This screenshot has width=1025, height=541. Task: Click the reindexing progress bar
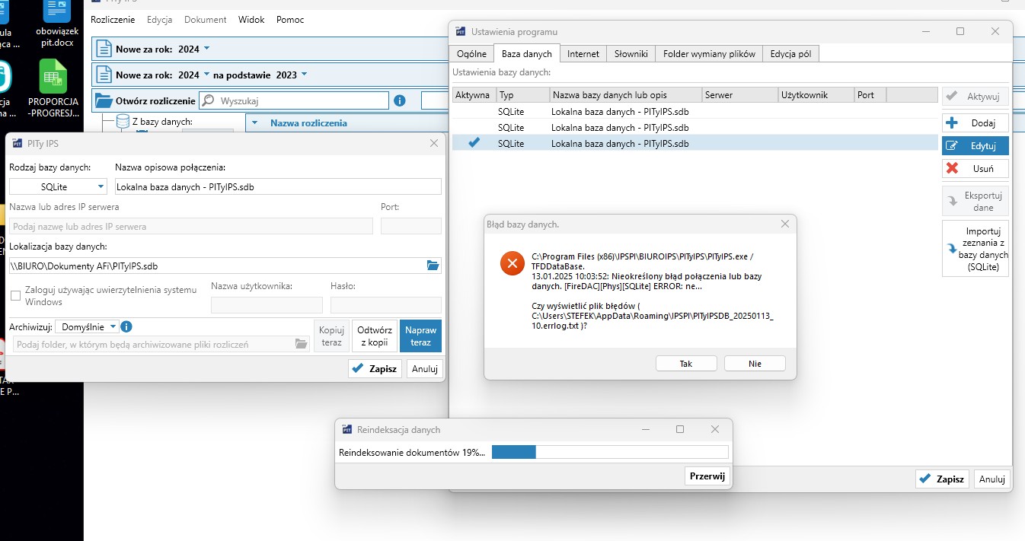(609, 452)
